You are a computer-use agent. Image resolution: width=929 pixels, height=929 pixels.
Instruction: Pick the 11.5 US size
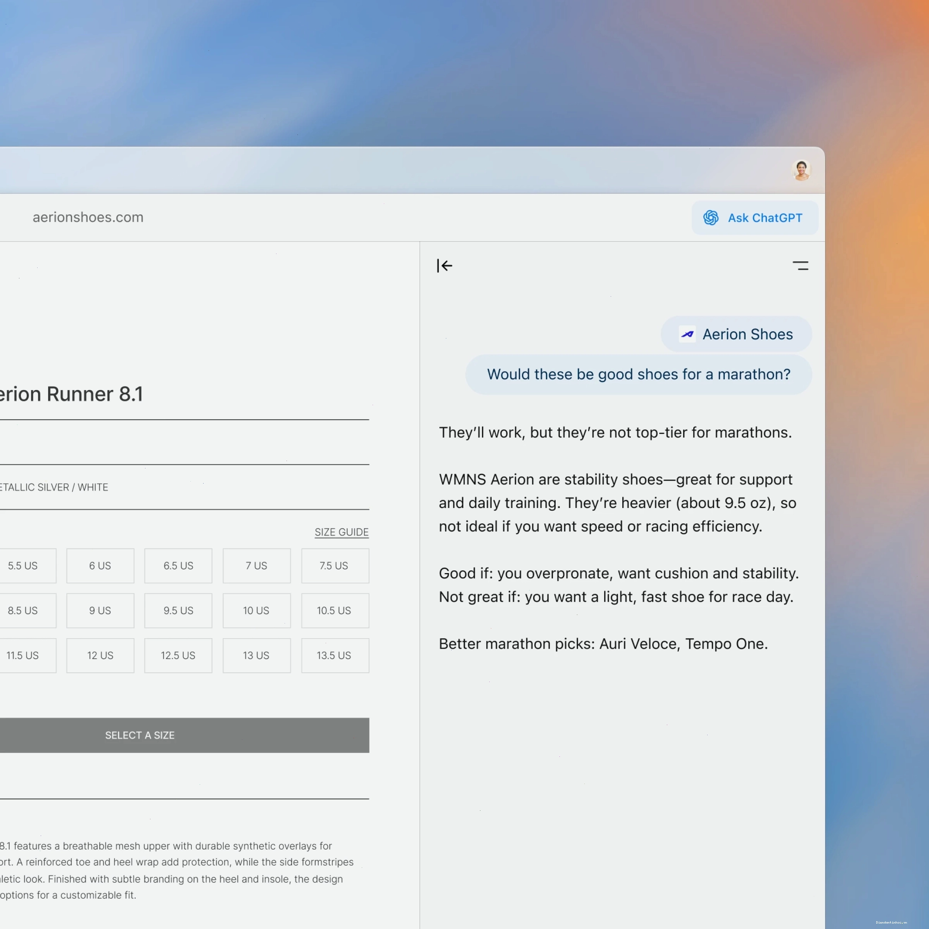click(28, 655)
